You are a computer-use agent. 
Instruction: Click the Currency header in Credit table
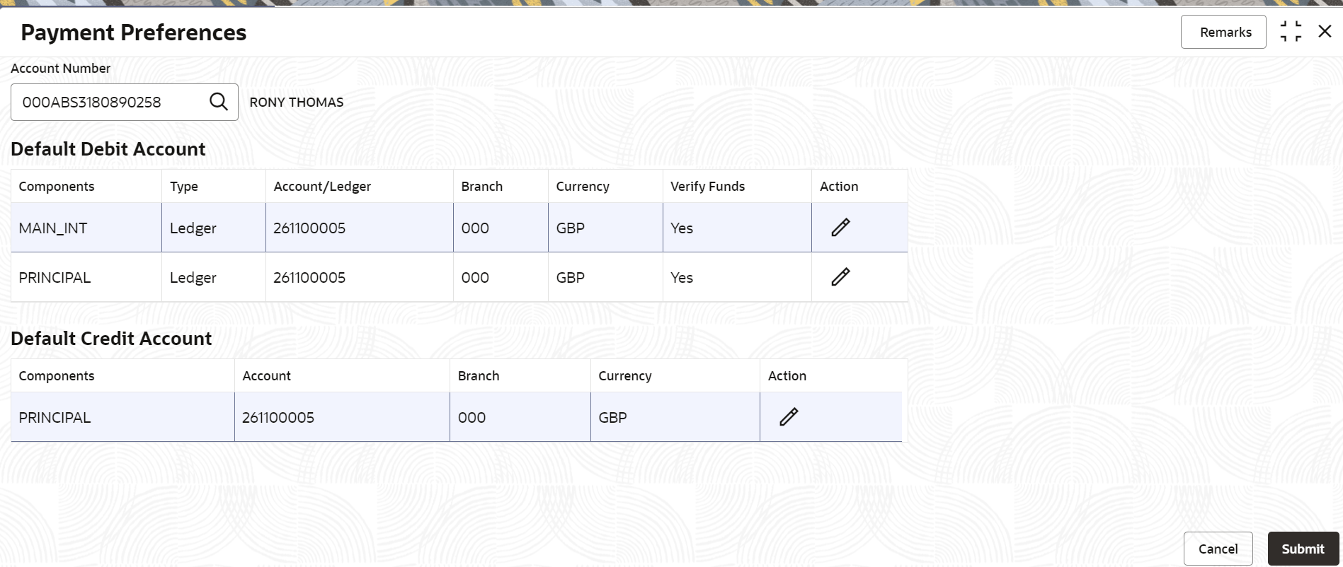pos(624,376)
